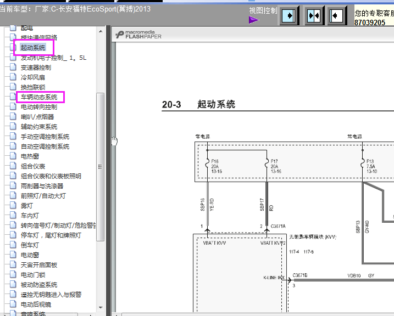Screen dimensions: 394x316
Task: Select 发动机电子控制_1。5L in the tree
Action: (53, 58)
